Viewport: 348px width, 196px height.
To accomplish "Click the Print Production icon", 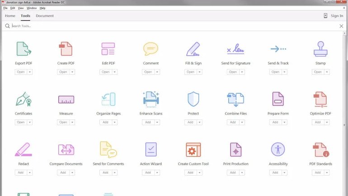I will [235, 149].
